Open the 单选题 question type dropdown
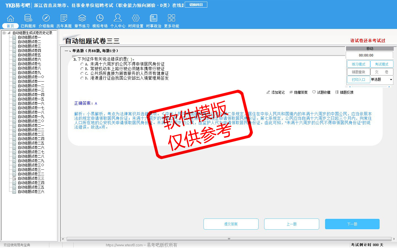Screen dimensions: 397x248 pos(391,80)
